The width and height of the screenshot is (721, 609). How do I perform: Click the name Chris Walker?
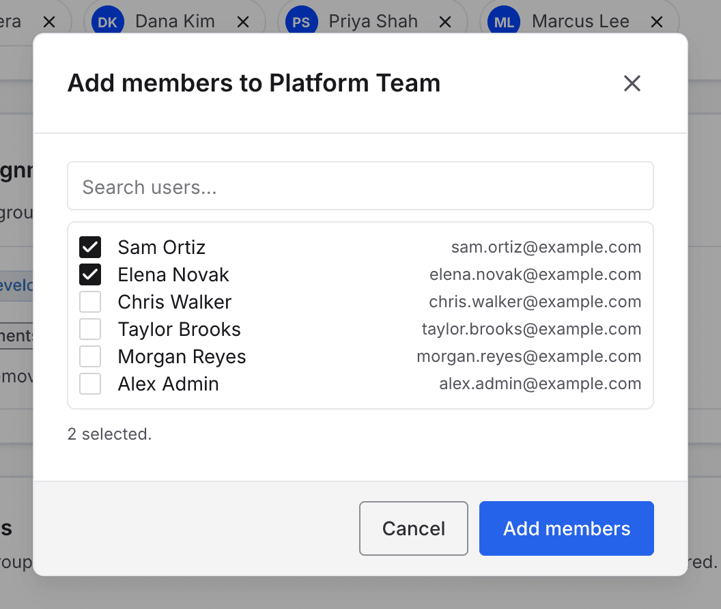click(175, 302)
